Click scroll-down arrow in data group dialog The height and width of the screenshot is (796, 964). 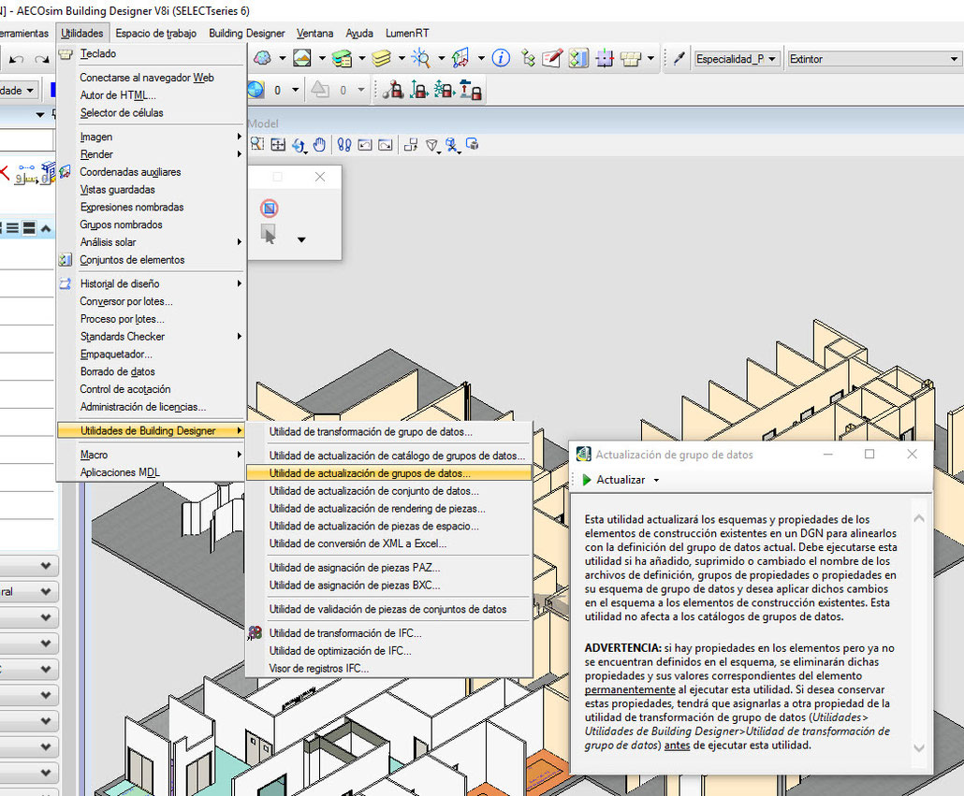[919, 748]
